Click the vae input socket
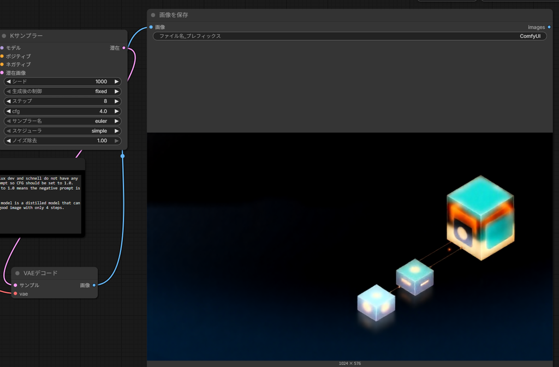 15,294
